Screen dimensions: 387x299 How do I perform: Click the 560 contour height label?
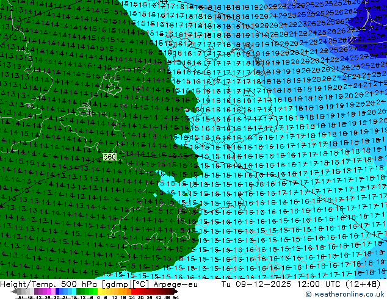[110, 157]
